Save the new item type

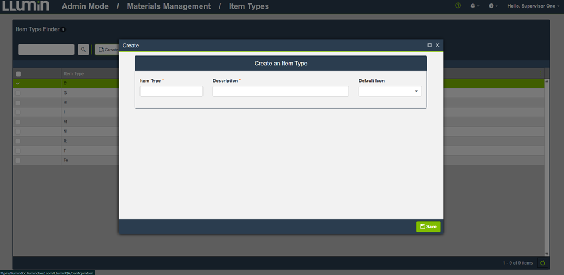(x=428, y=226)
